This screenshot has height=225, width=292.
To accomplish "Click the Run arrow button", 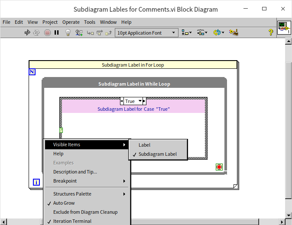I will (x=27, y=32).
